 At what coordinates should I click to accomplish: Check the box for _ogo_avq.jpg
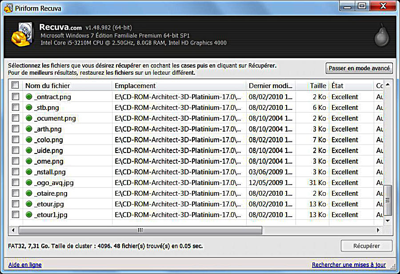16,182
